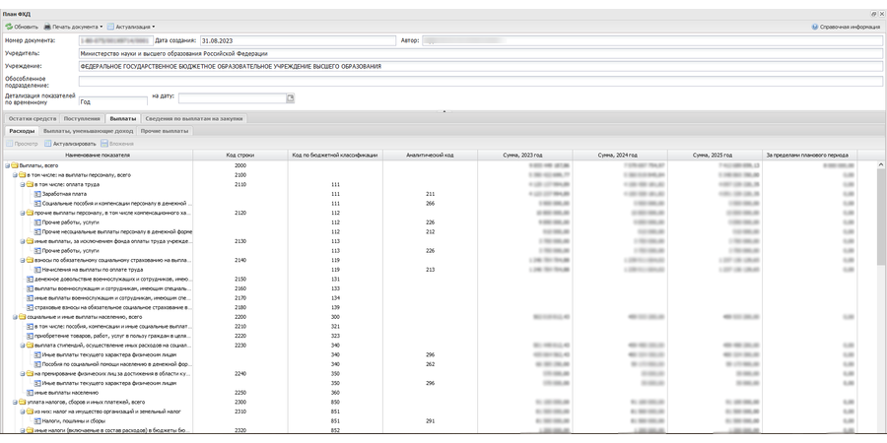Open Выплаты, уменьшающие доход sub-tab
Viewport: 887px width, 443px height.
point(89,131)
